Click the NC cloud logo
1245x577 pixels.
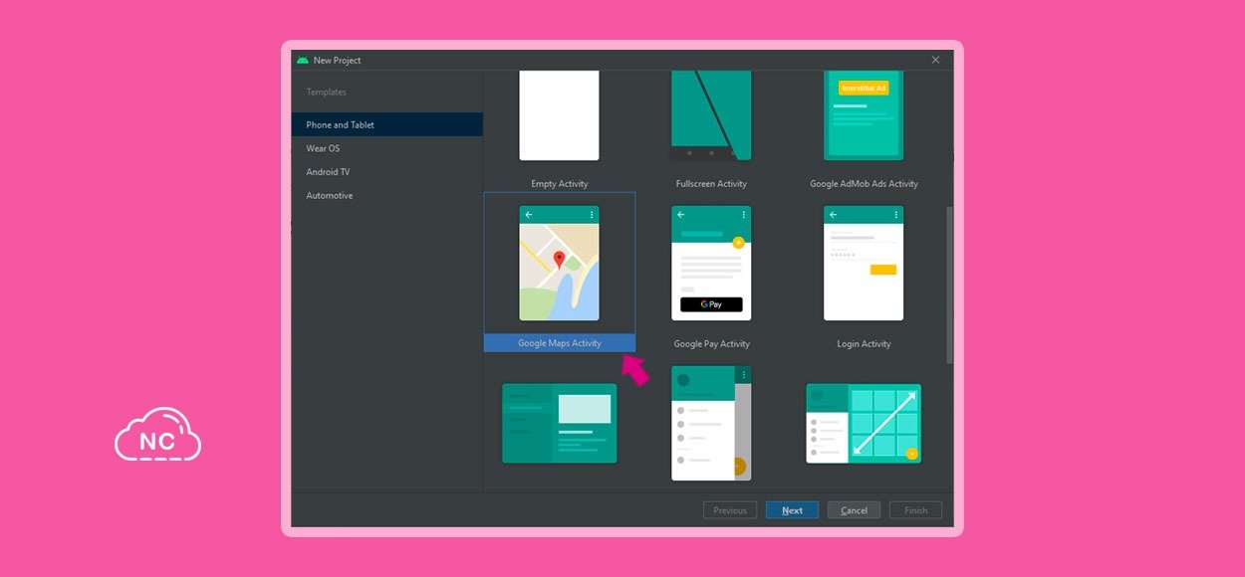pos(157,434)
